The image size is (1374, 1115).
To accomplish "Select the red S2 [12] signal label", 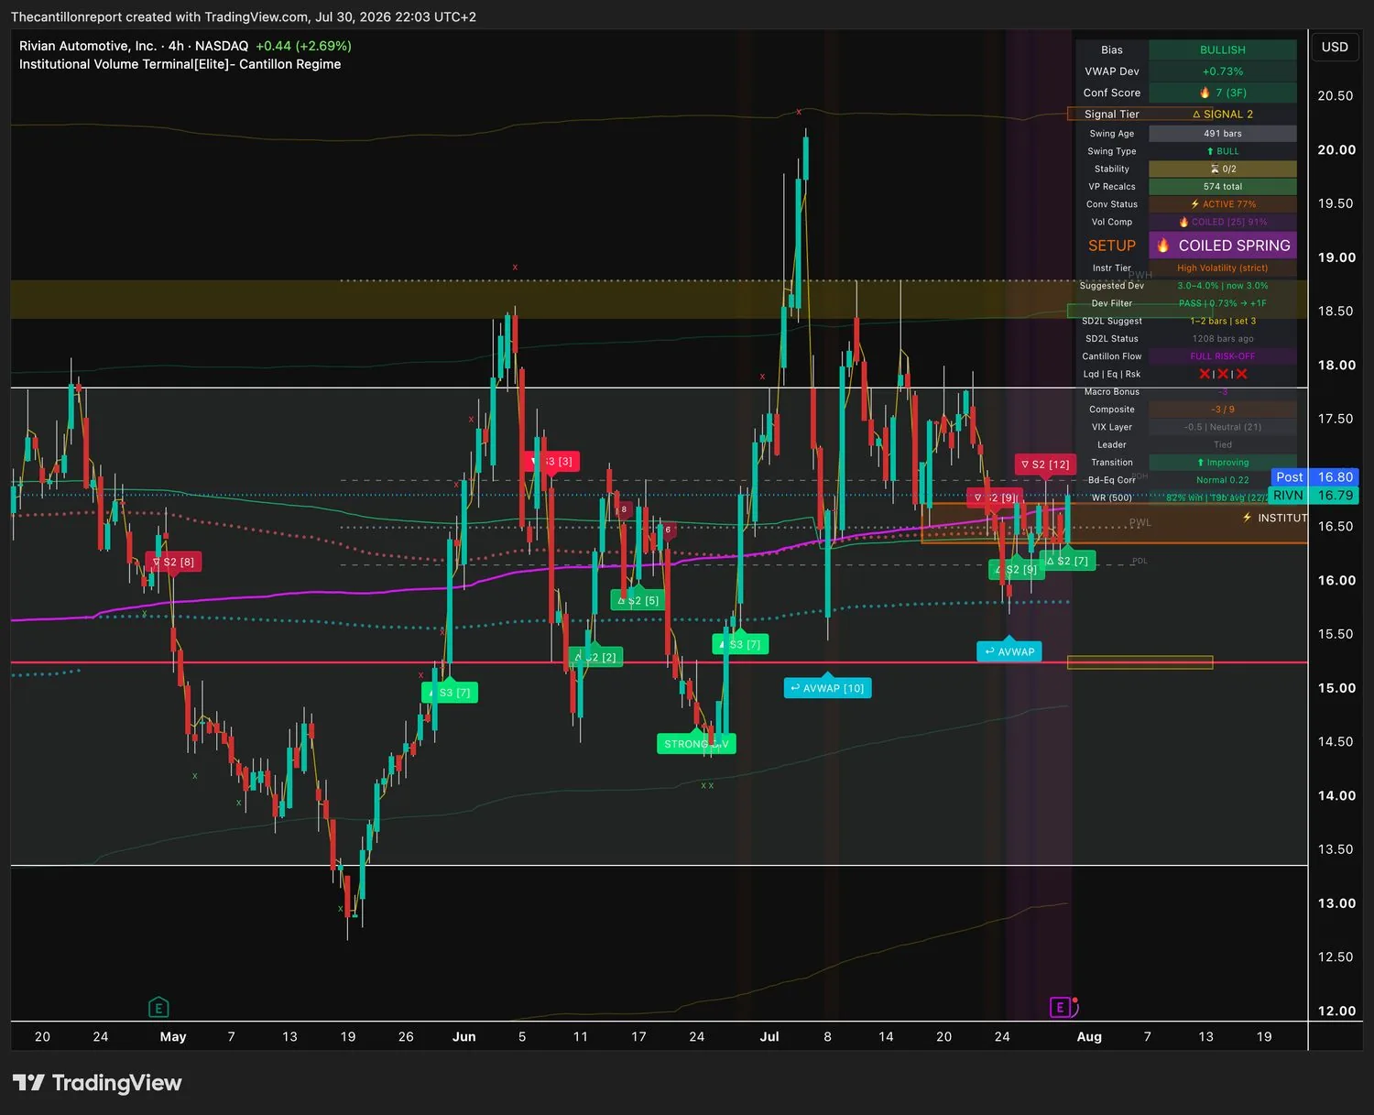I will (1045, 465).
